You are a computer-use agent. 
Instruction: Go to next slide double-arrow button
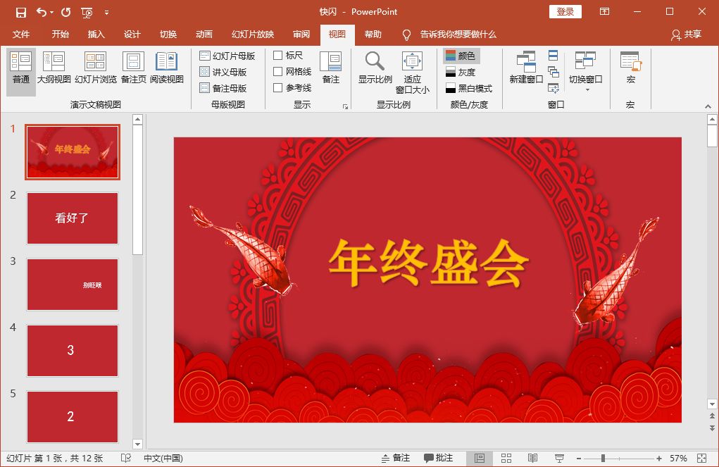[712, 428]
